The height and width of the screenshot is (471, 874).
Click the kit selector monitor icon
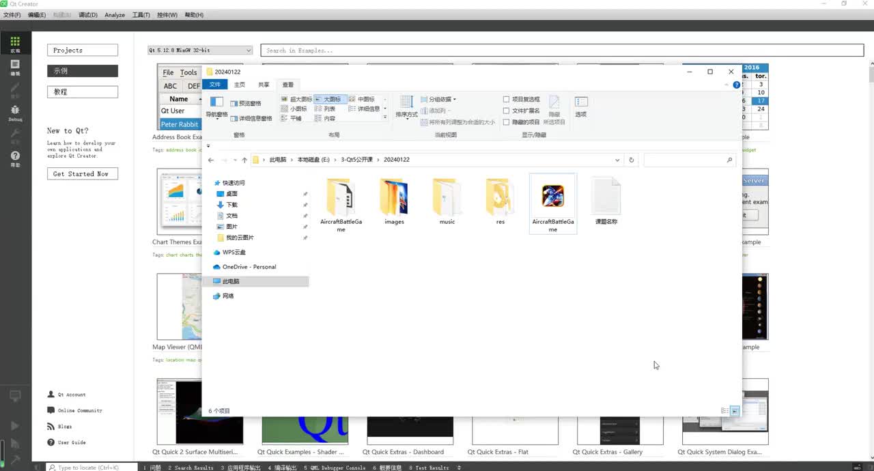coord(15,396)
